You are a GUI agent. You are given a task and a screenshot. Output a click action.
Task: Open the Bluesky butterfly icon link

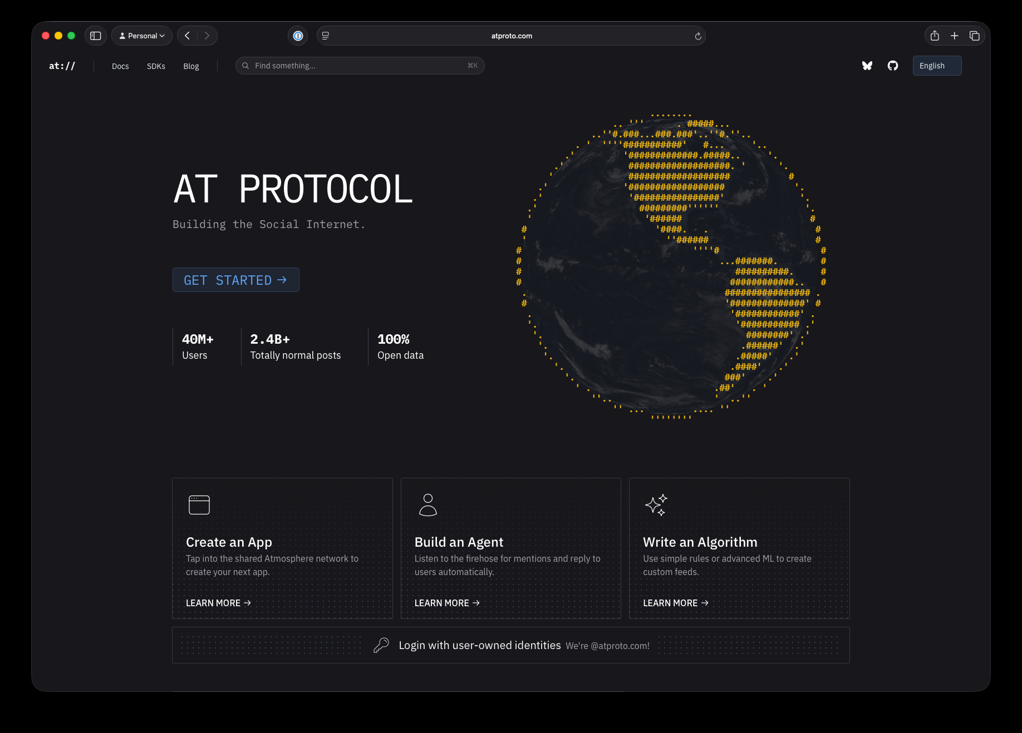tap(867, 66)
